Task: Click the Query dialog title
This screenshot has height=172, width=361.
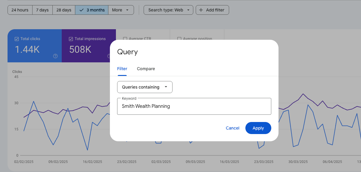Action: (x=128, y=52)
